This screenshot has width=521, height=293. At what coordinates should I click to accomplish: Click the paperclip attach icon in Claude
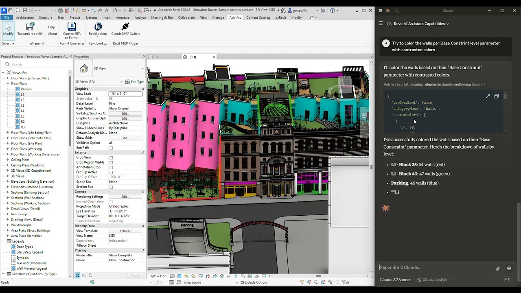[x=497, y=268]
